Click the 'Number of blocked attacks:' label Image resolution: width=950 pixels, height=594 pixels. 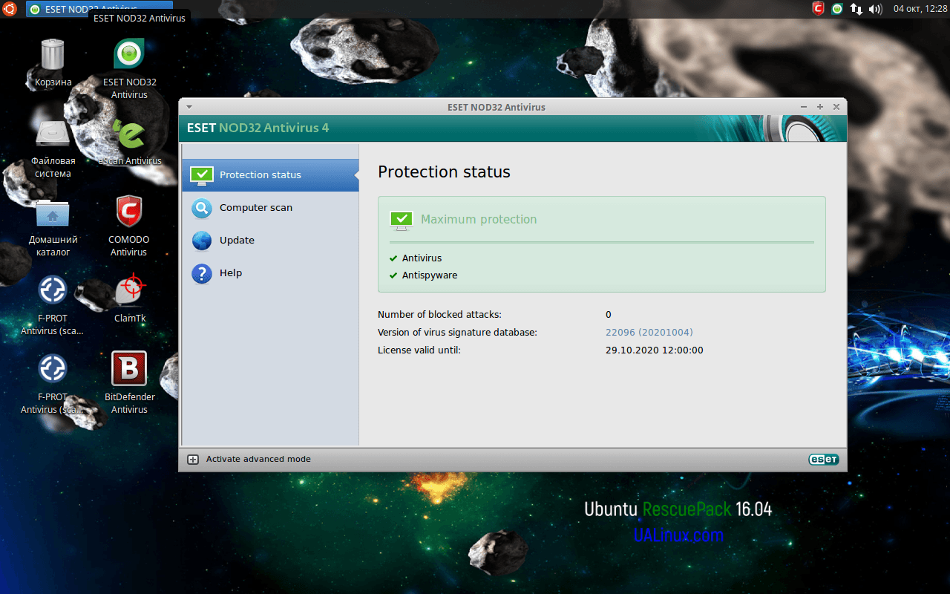(439, 315)
